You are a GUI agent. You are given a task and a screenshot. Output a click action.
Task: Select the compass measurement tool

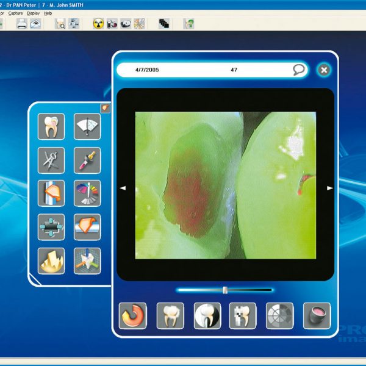tap(51, 160)
